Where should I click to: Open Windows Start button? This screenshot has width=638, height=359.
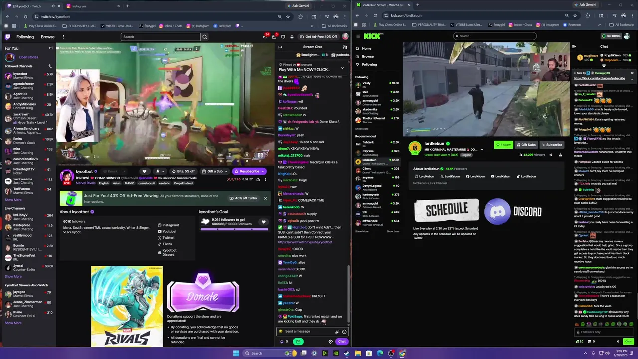point(236,353)
